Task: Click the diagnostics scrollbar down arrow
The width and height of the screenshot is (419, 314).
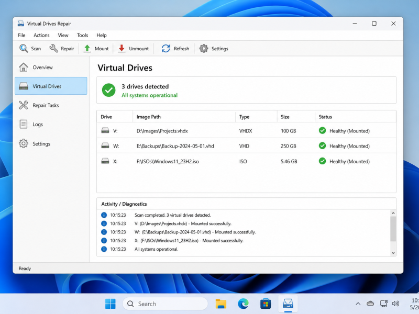Action: (393, 253)
